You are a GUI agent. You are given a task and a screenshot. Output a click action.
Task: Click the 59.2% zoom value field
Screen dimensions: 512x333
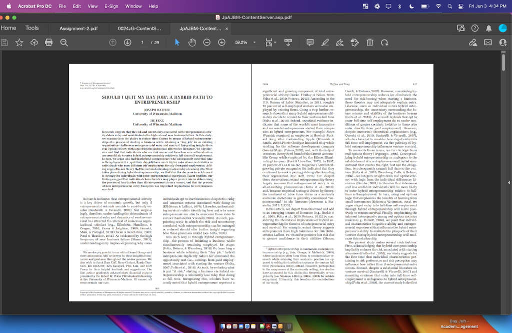[241, 43]
